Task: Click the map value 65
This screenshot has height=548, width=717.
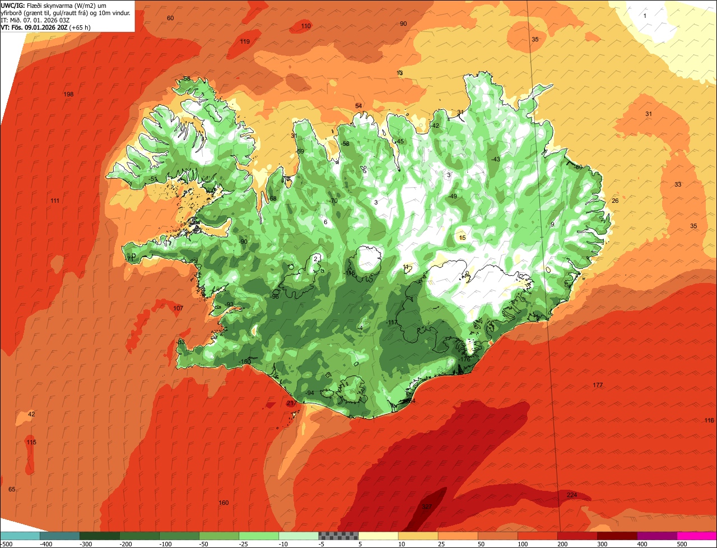Action: 12,489
